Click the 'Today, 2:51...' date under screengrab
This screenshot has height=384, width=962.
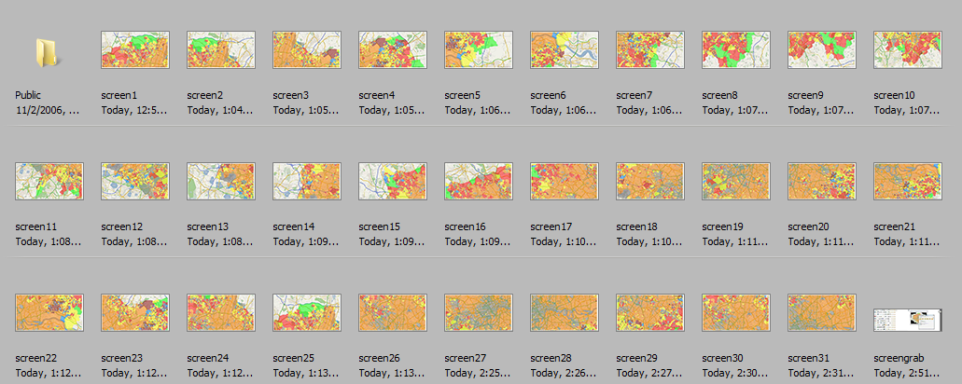[x=907, y=373]
